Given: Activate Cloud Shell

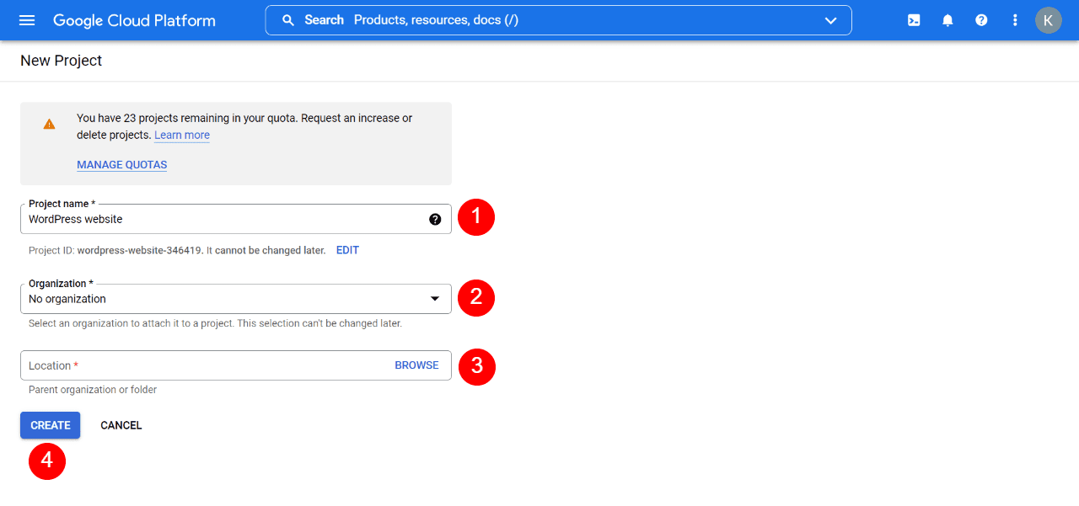Looking at the screenshot, I should 914,19.
